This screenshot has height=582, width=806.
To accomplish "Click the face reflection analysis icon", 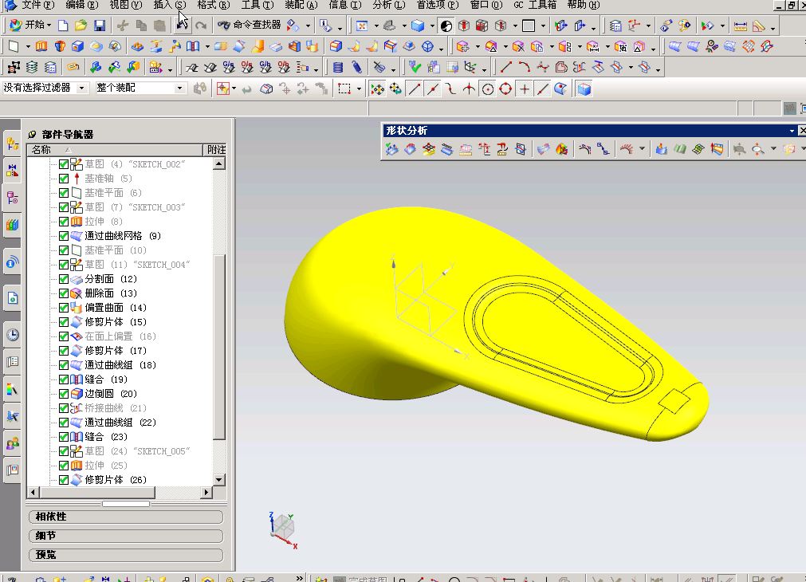I will pyautogui.click(x=680, y=150).
